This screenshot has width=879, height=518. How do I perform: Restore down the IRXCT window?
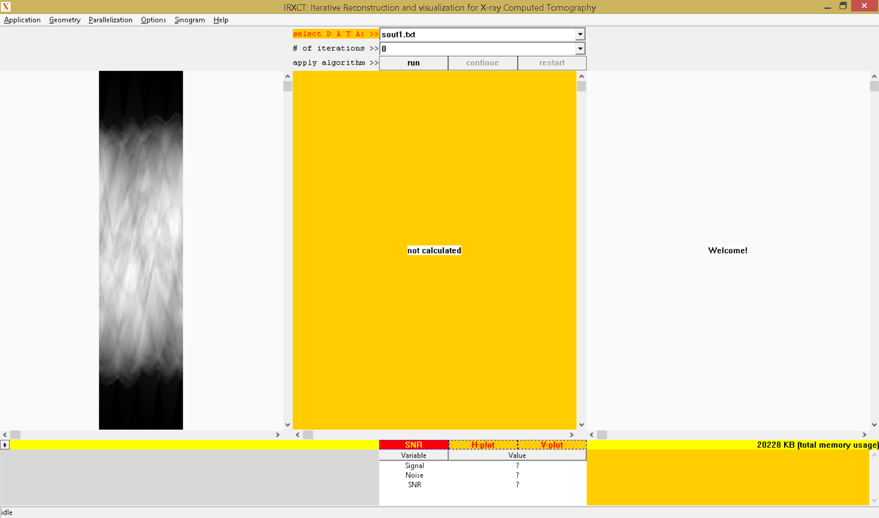pos(843,6)
